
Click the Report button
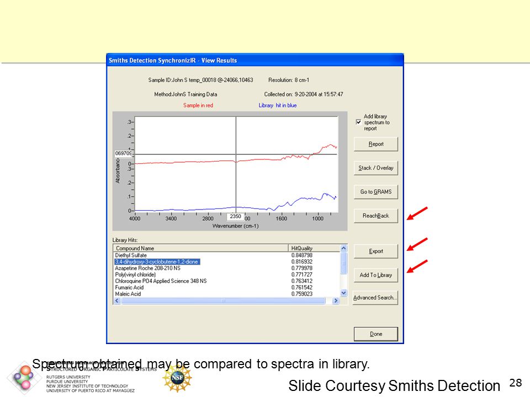(x=376, y=144)
